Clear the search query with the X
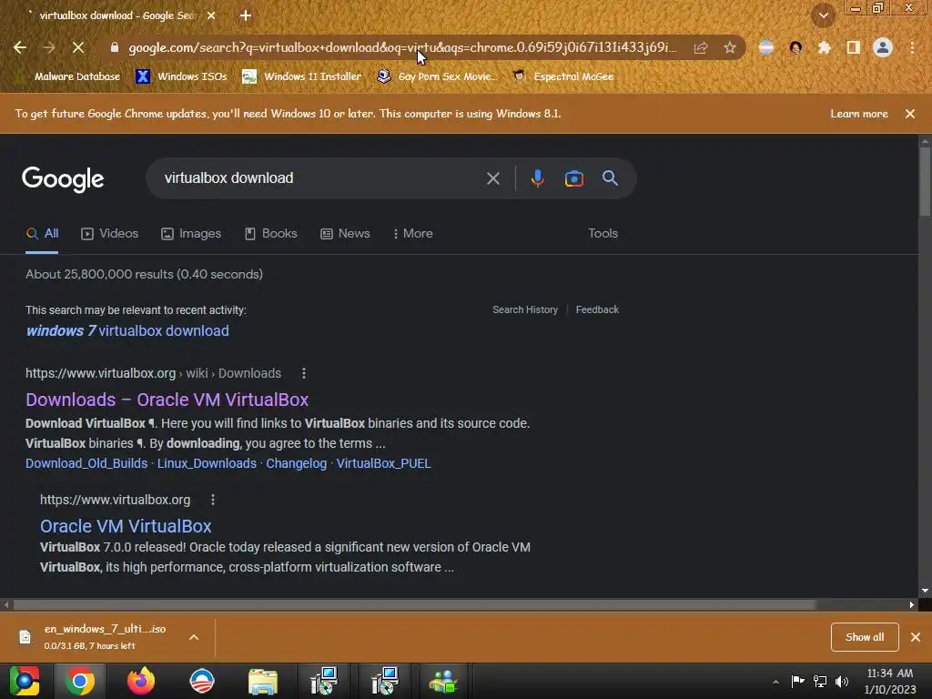 [492, 178]
